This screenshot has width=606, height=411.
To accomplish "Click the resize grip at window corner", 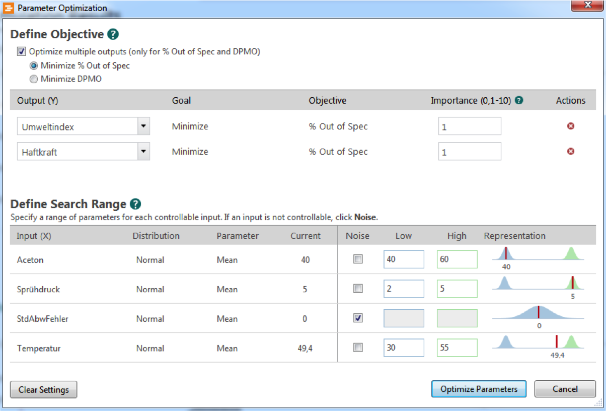I will click(598, 403).
